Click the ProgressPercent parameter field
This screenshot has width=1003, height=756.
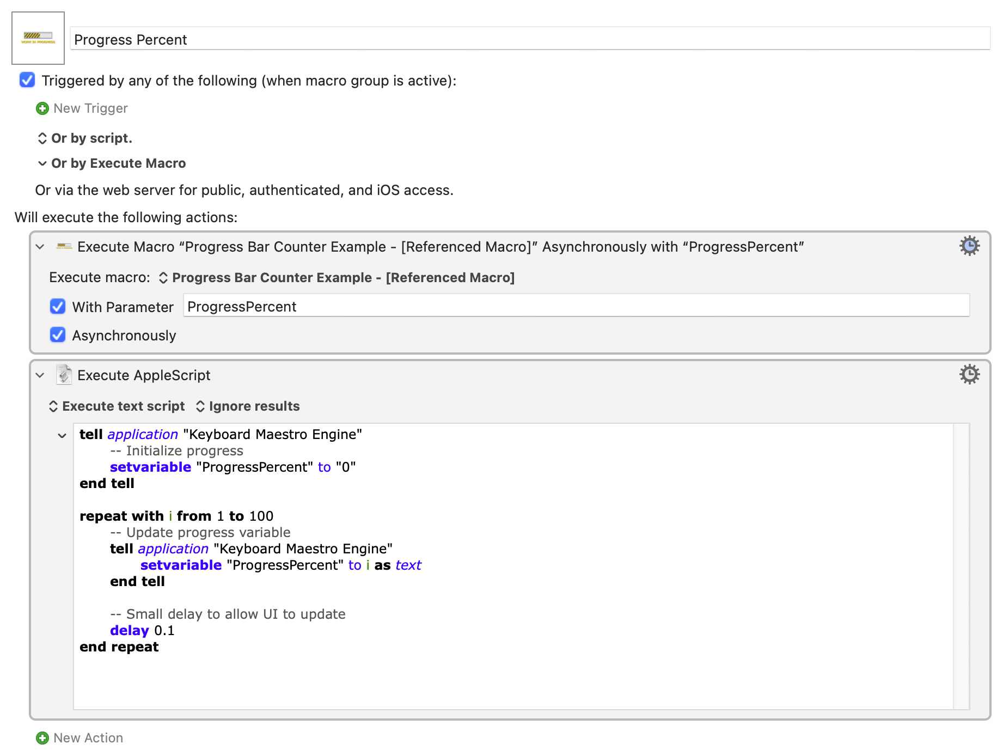click(x=576, y=306)
